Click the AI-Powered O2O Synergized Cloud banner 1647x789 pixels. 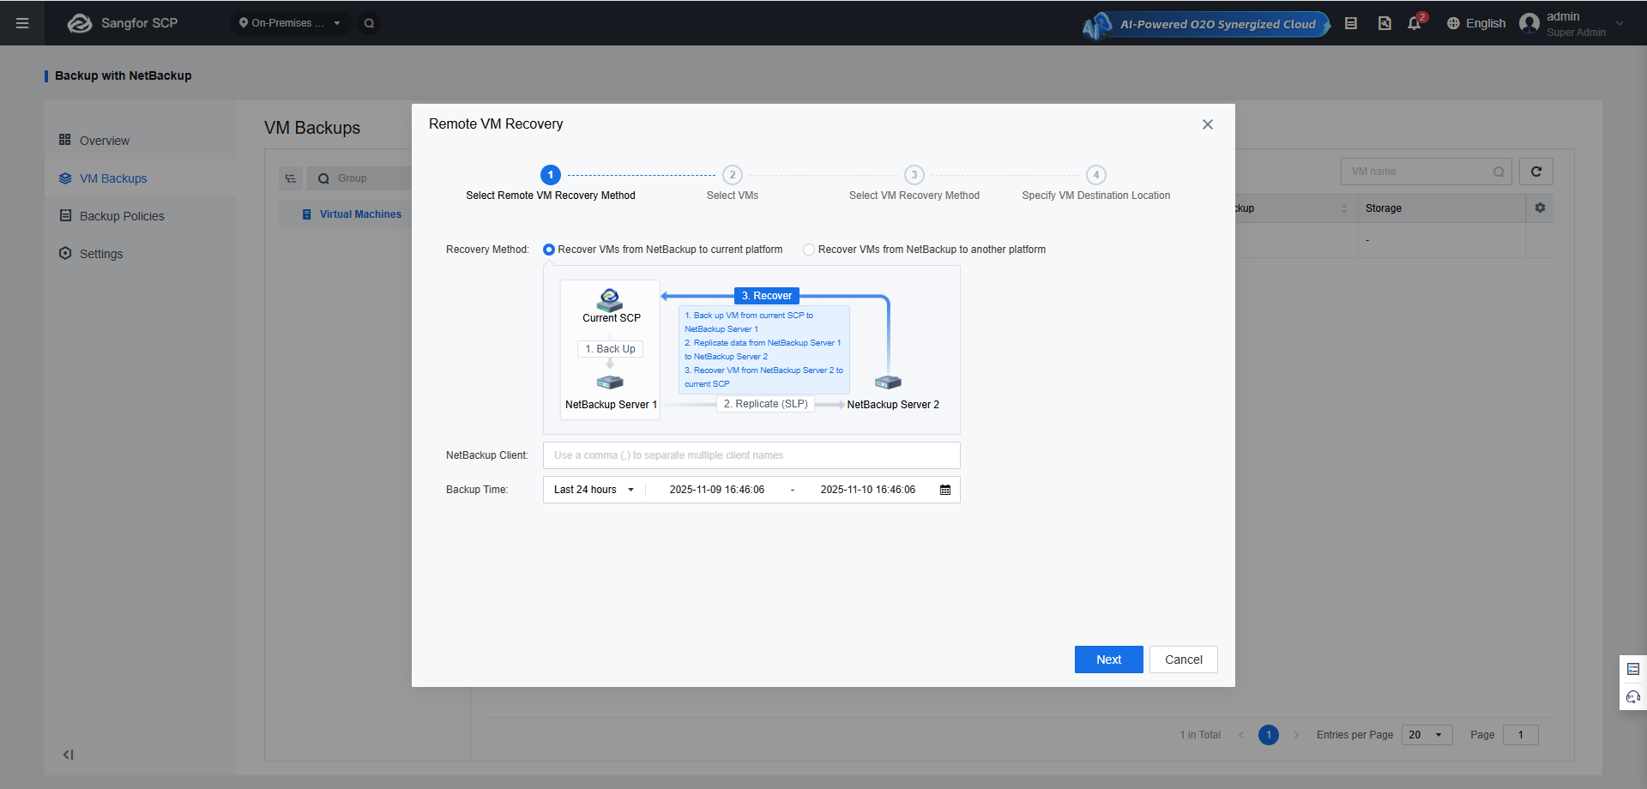[x=1206, y=24]
